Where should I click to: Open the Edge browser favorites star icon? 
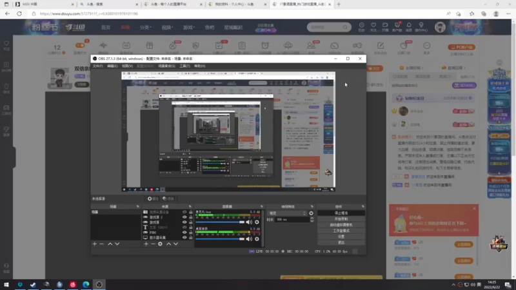(472, 14)
